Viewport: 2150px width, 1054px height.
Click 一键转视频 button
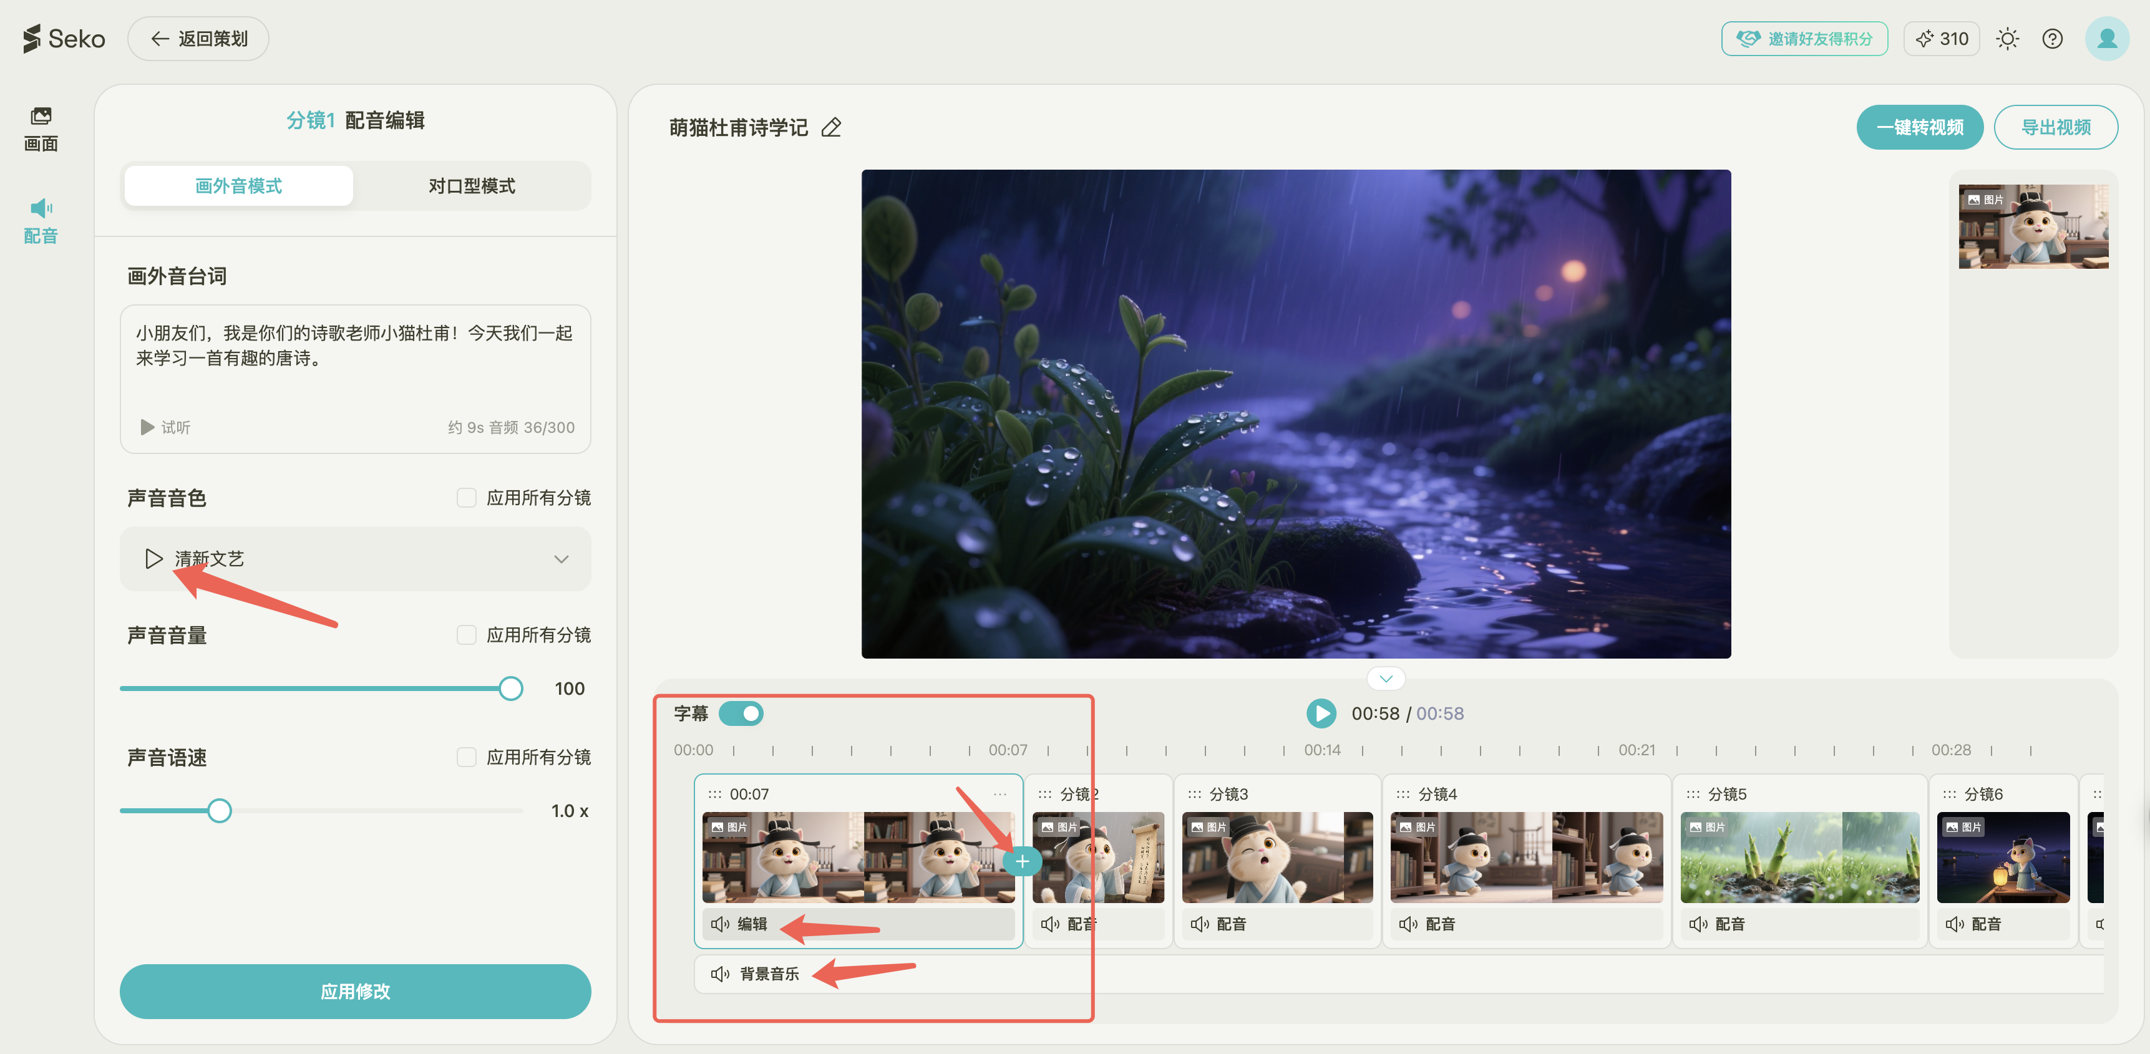click(1920, 128)
